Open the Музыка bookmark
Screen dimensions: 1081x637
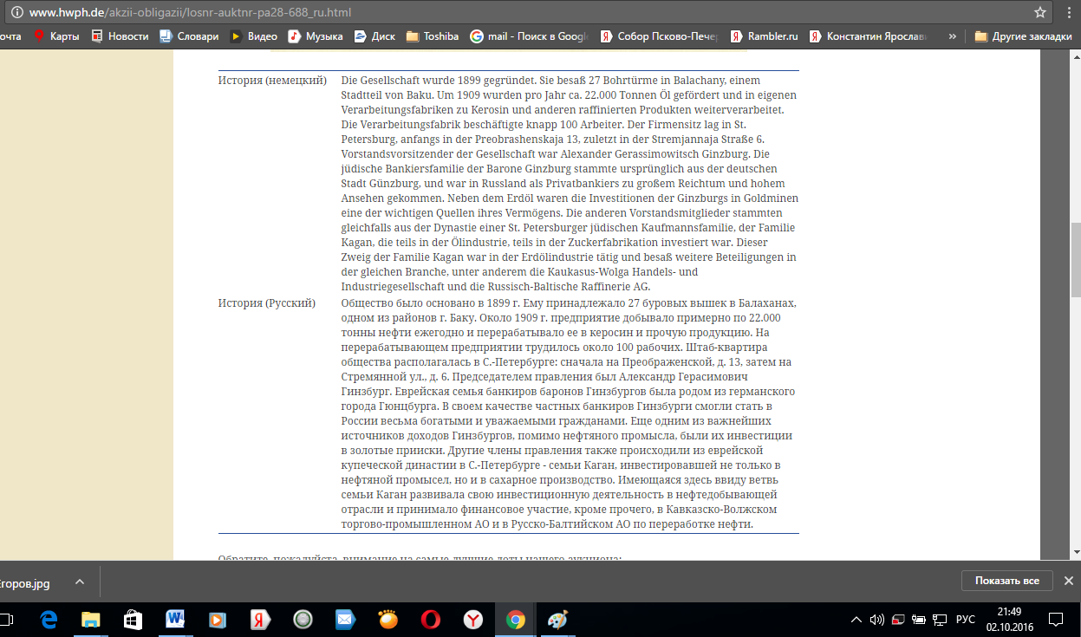pyautogui.click(x=316, y=36)
